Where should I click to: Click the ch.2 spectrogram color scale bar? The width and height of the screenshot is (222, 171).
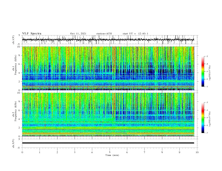point(203,118)
